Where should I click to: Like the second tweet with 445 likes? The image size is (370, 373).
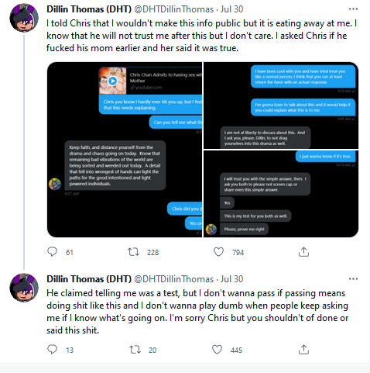tap(217, 350)
